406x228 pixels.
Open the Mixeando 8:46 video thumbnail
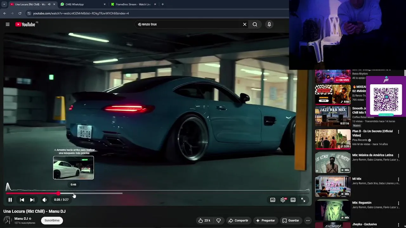[333, 94]
